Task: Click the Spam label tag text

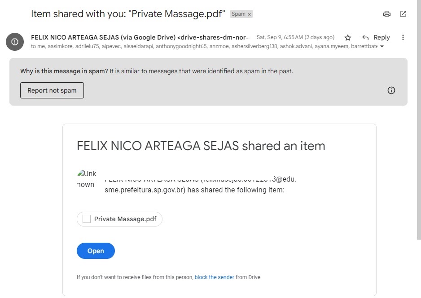Action: click(x=238, y=14)
